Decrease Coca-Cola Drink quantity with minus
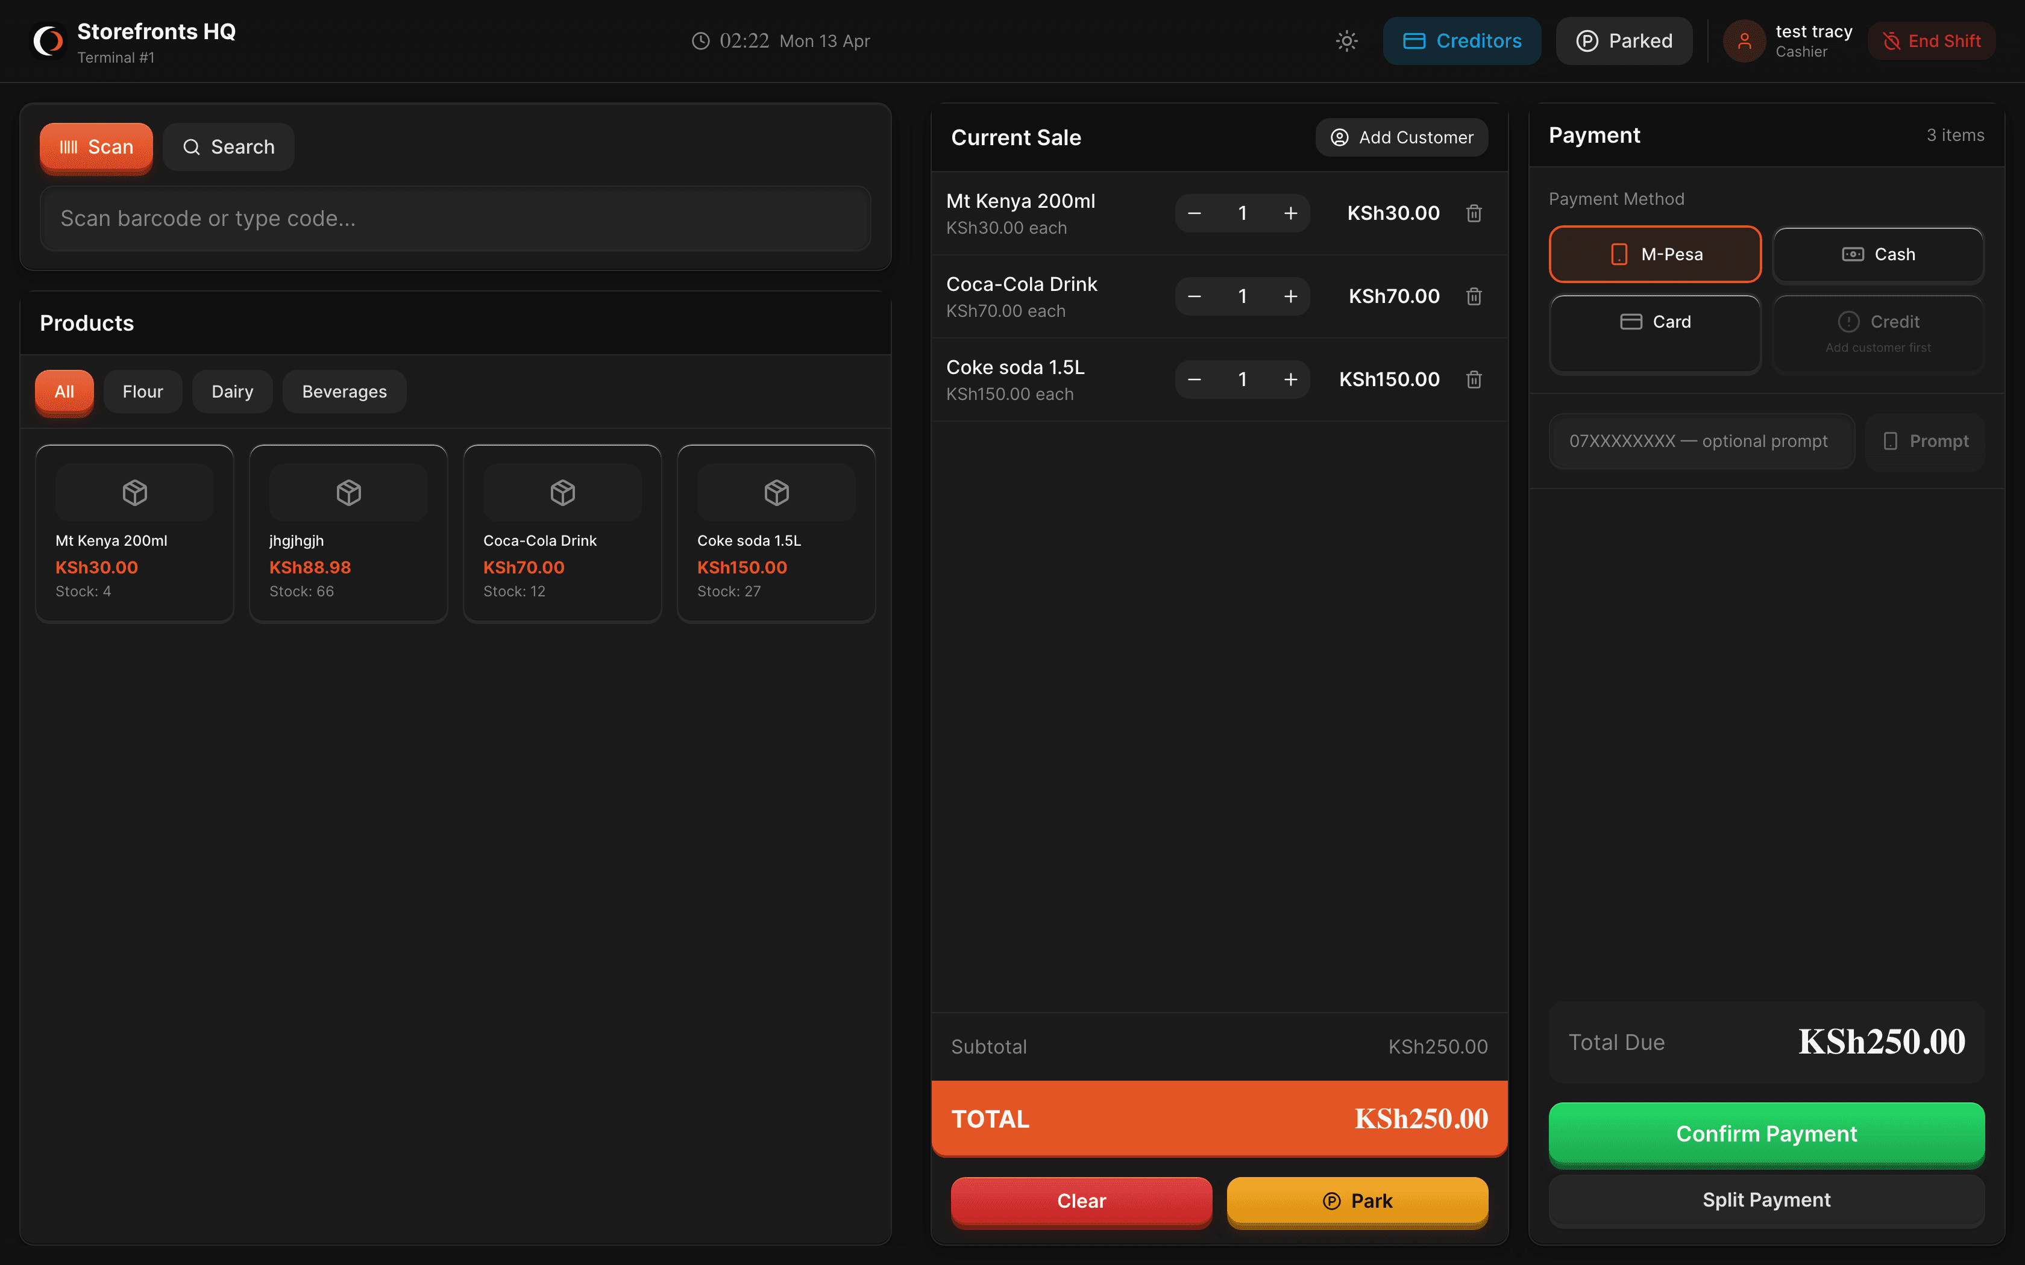 [x=1194, y=296]
